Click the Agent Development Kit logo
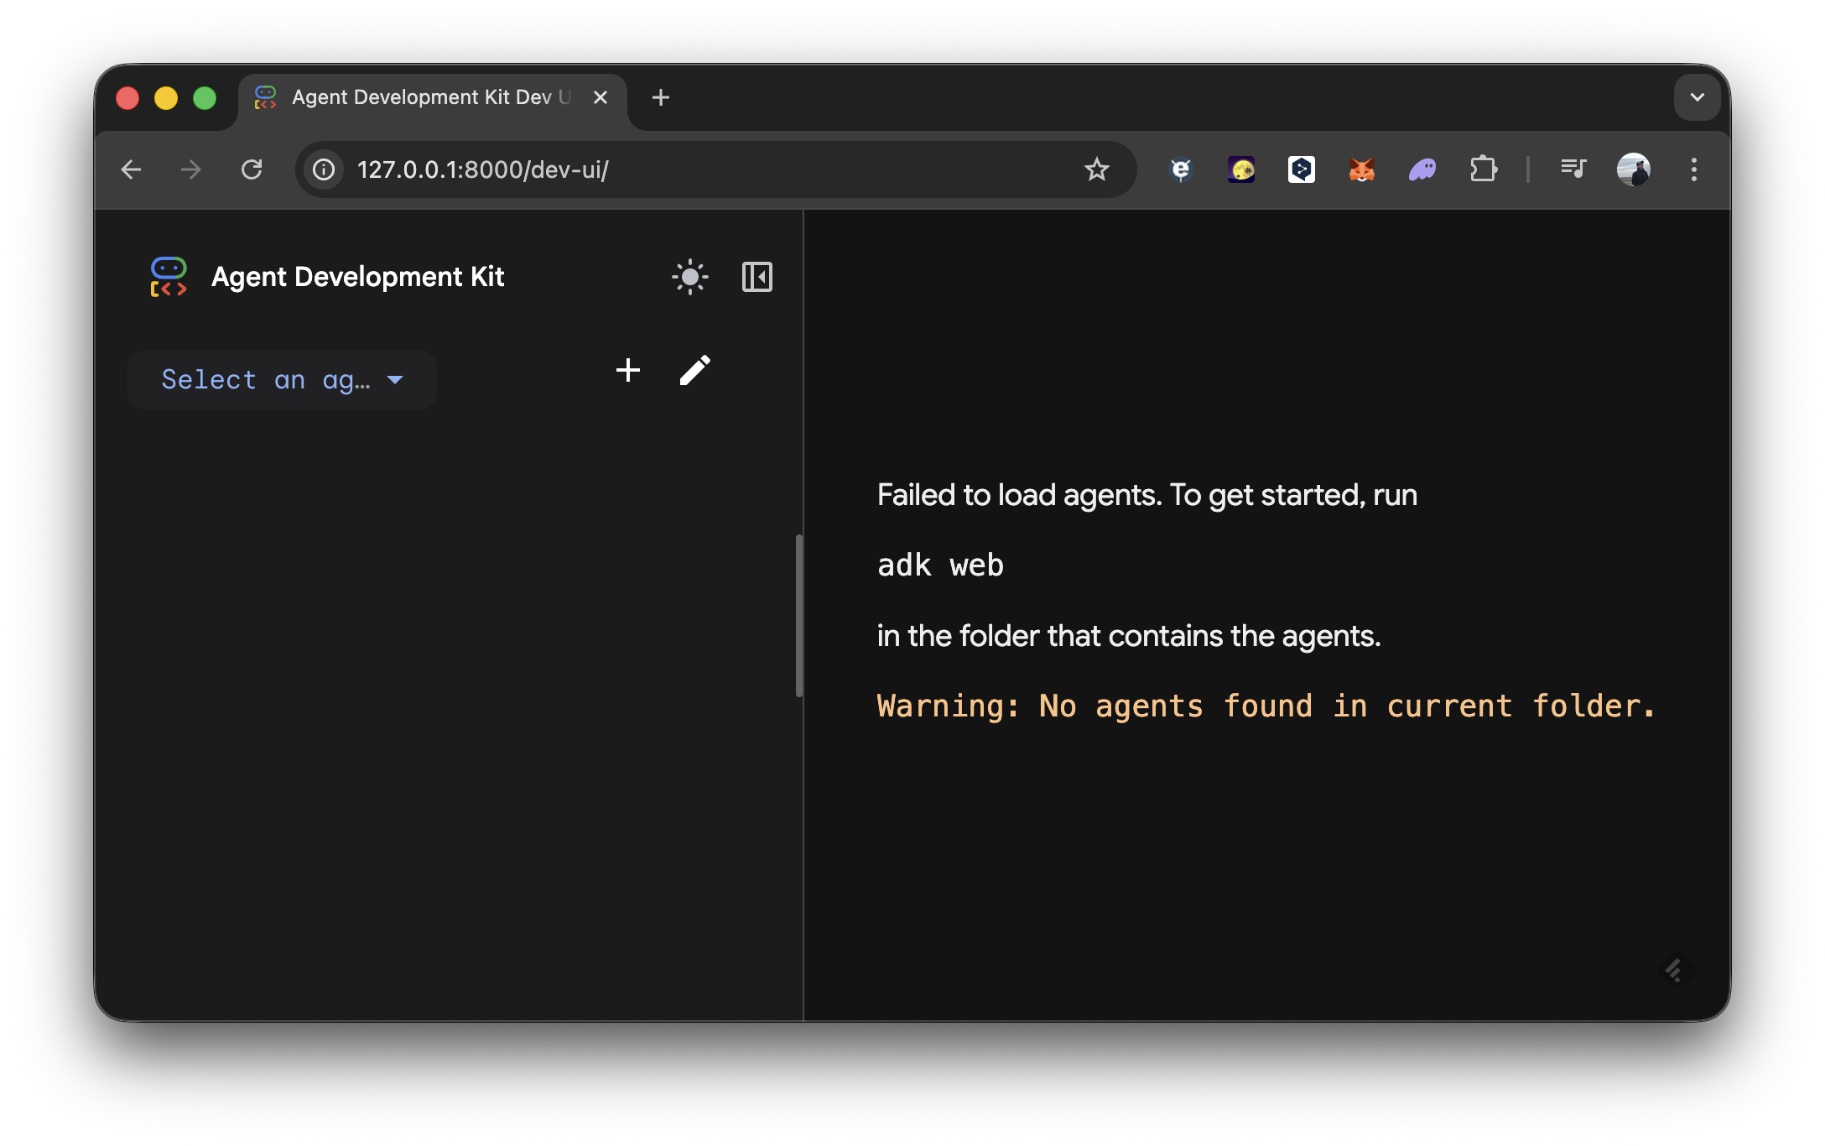The width and height of the screenshot is (1825, 1146). coord(168,277)
